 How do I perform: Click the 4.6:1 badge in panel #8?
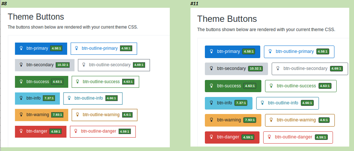(128, 115)
